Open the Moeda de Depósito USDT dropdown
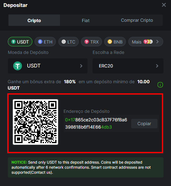 48,66
